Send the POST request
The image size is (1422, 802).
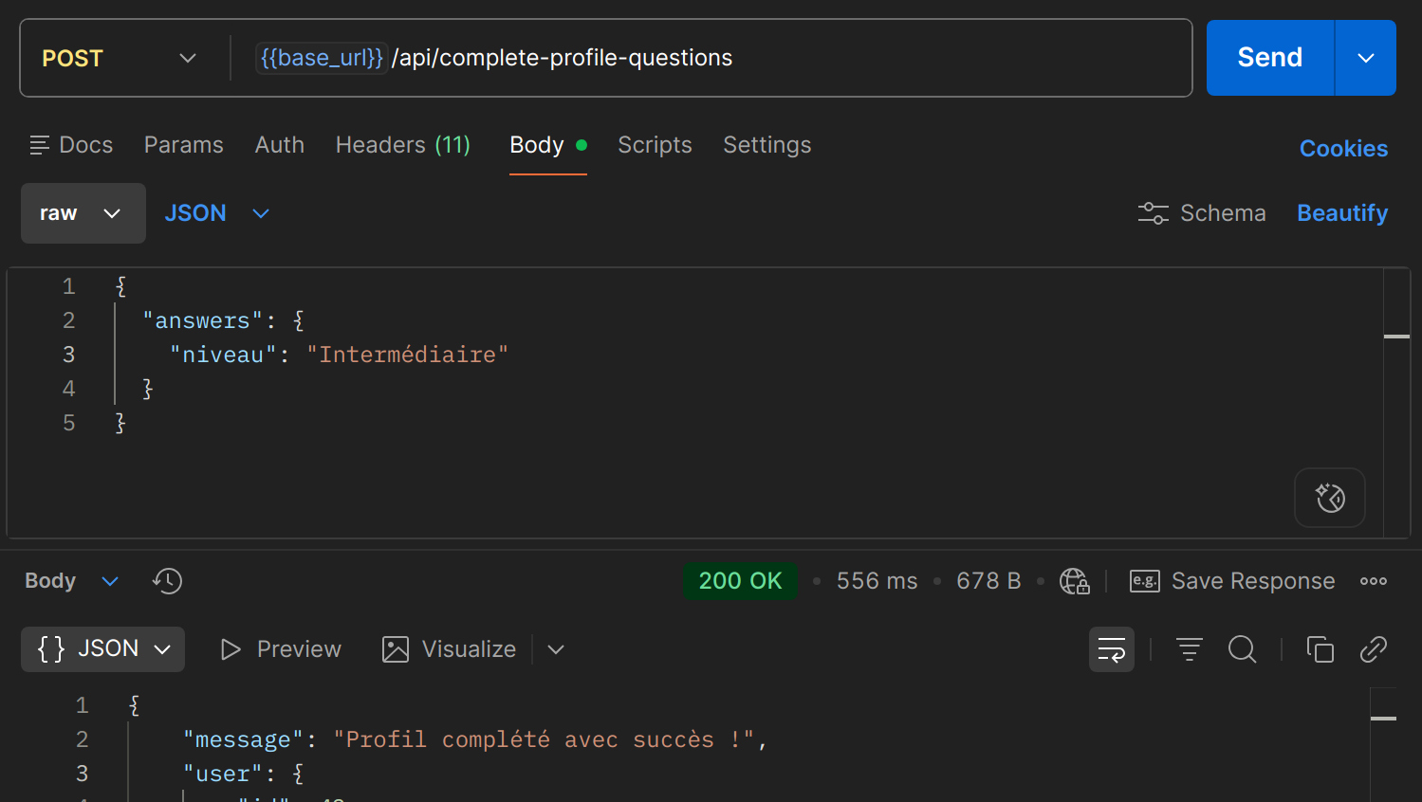[1269, 58]
